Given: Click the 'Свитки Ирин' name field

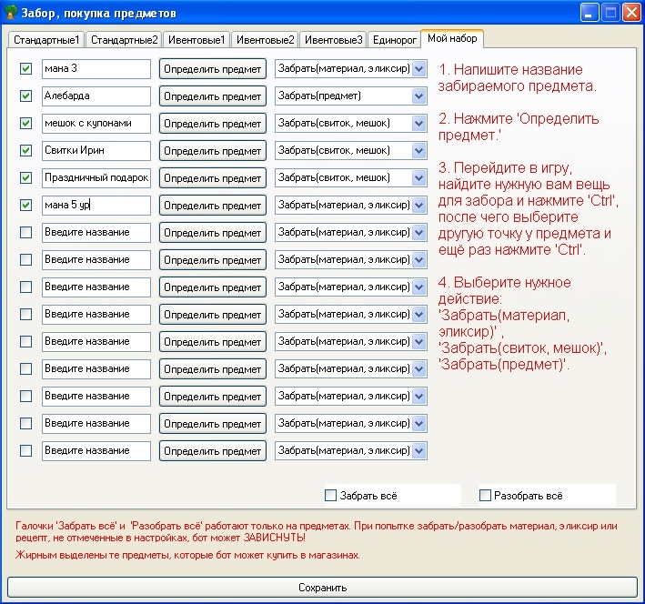Looking at the screenshot, I should 96,151.
